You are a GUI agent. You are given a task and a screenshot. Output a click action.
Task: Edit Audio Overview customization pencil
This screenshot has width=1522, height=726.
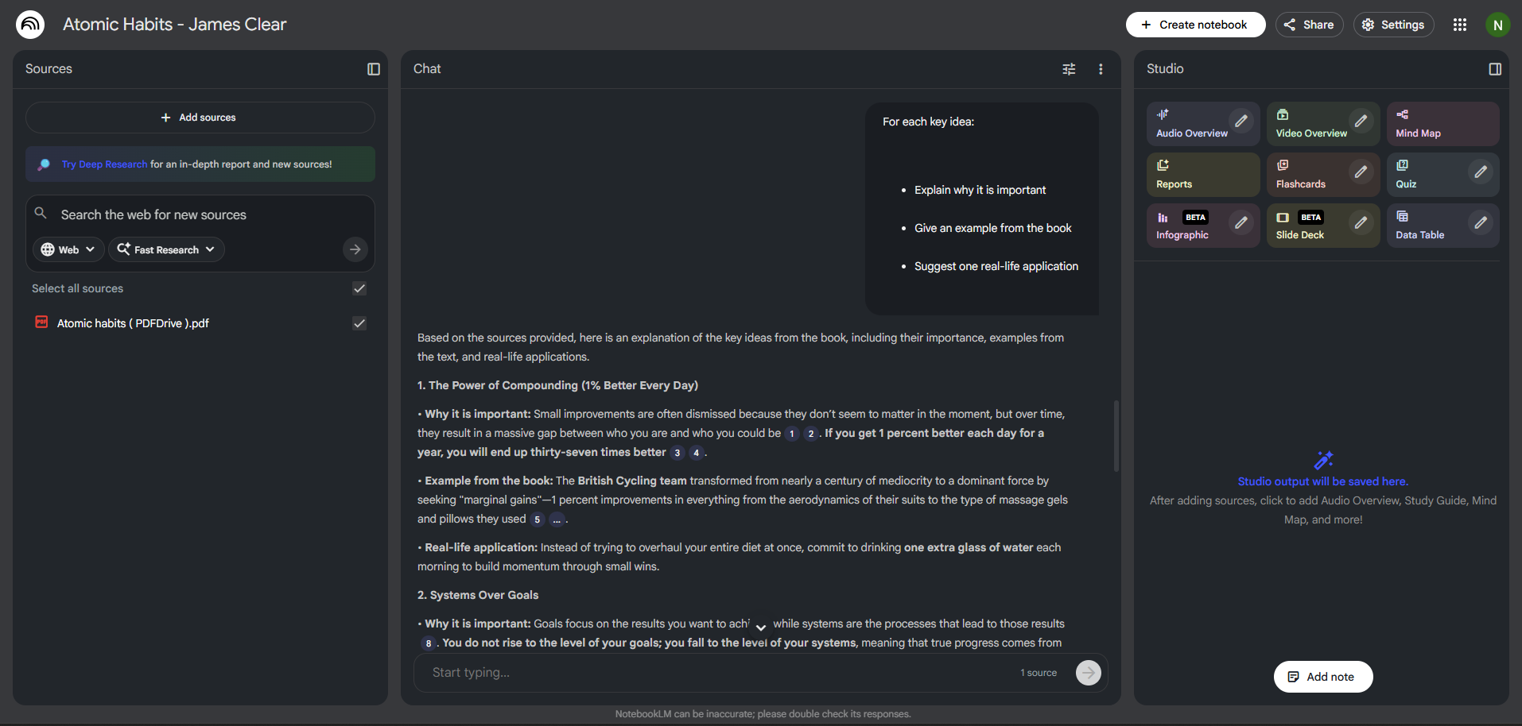[1241, 121]
